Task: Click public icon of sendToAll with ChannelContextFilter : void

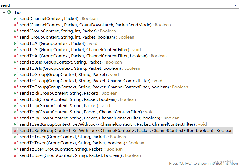Action: click(15, 50)
